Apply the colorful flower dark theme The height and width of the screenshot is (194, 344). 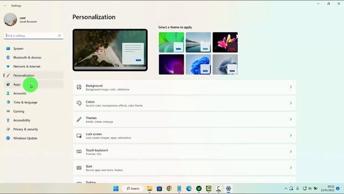click(x=225, y=42)
